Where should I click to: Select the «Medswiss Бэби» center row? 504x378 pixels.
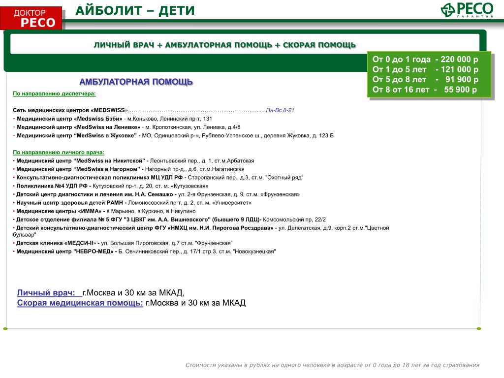point(113,119)
